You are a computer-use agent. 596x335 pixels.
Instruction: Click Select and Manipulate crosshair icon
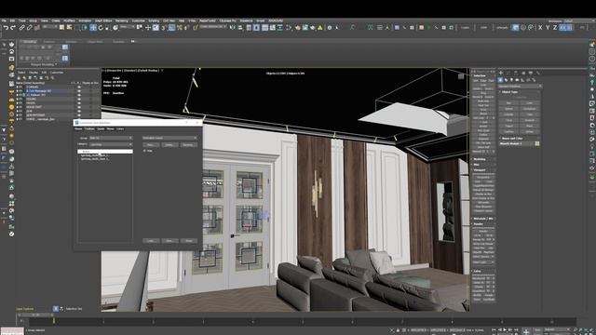pos(148,27)
